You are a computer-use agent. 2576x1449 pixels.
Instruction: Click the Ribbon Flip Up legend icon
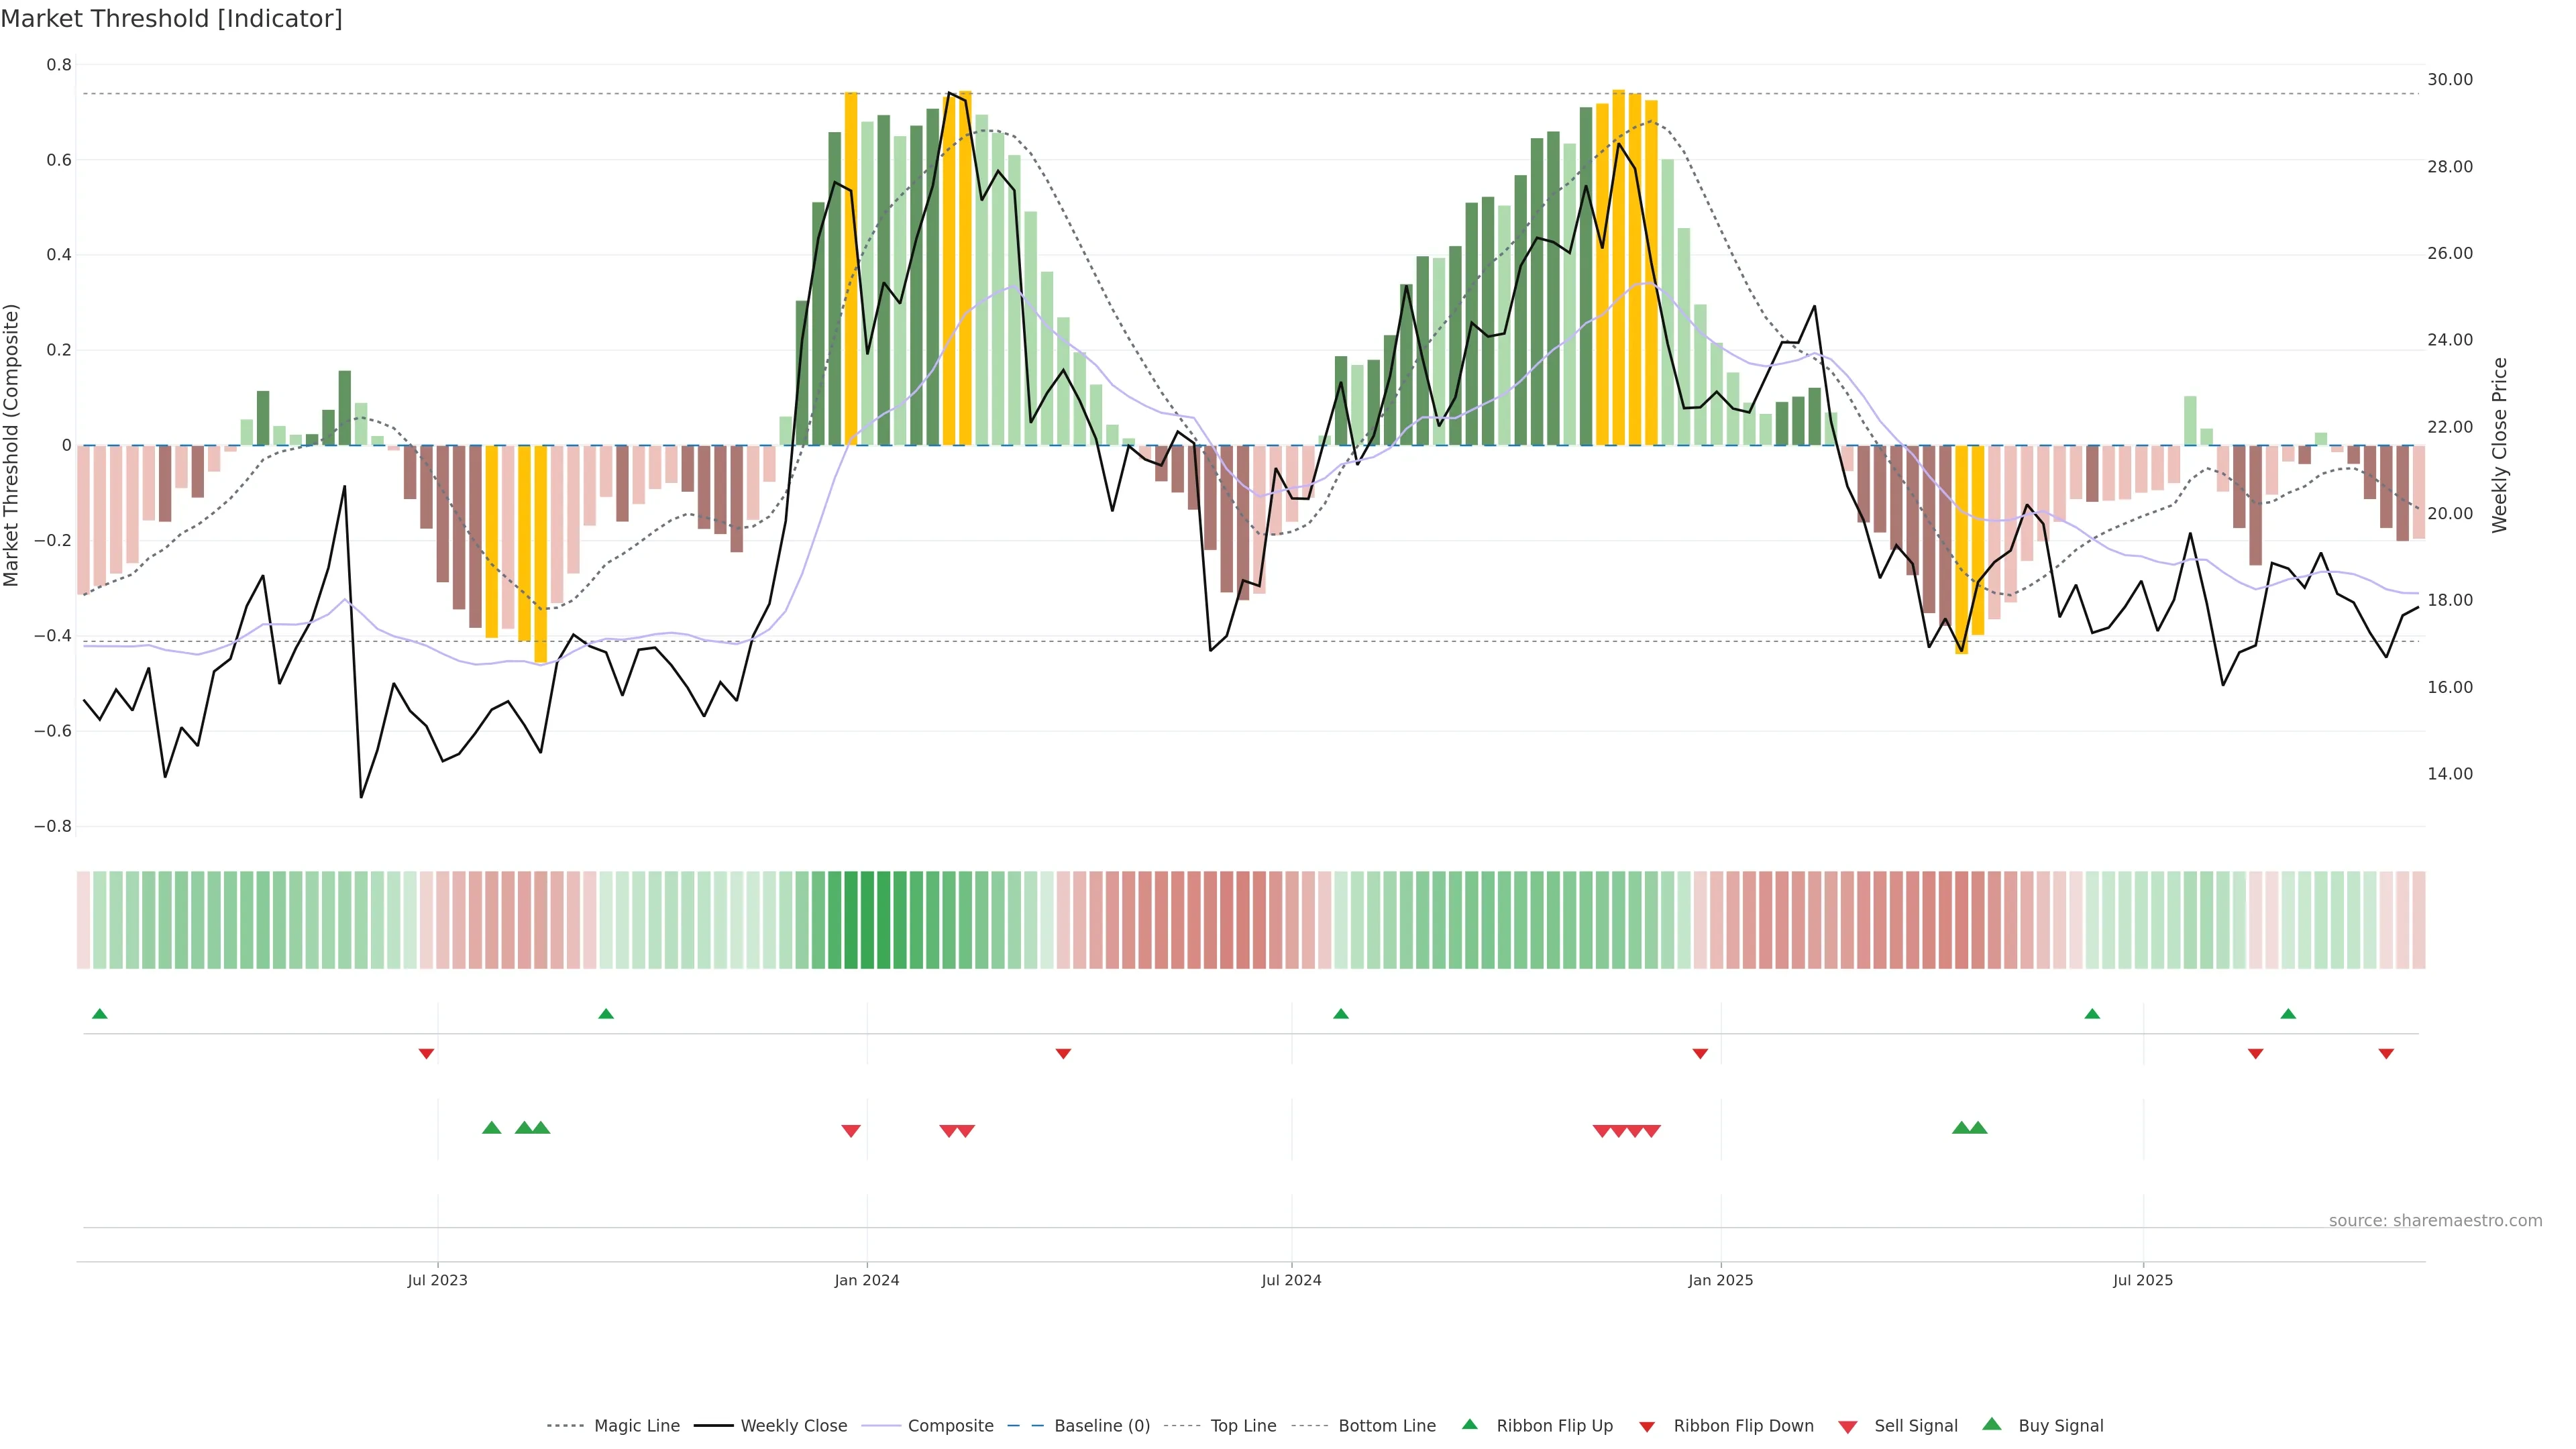[1469, 1424]
